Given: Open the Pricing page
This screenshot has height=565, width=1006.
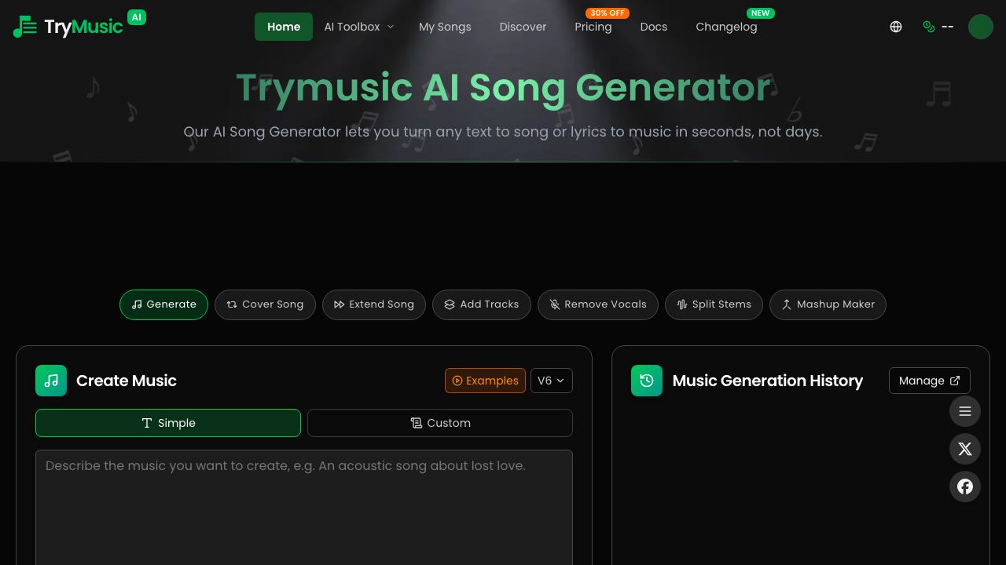Looking at the screenshot, I should [x=593, y=27].
